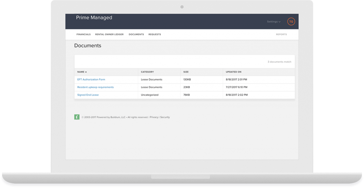Sort by the UPDATED ON column header
The height and width of the screenshot is (188, 364).
coord(234,72)
